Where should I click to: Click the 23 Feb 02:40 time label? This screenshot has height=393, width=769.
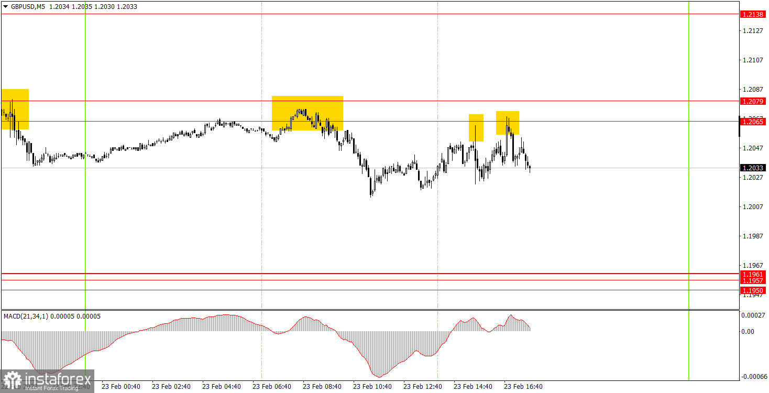click(171, 387)
